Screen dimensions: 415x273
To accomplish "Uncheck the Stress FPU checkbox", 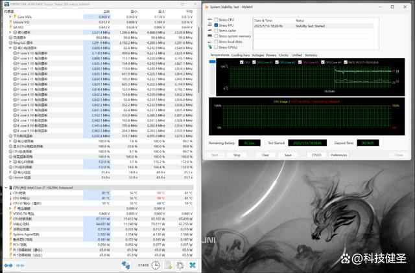I will point(215,25).
